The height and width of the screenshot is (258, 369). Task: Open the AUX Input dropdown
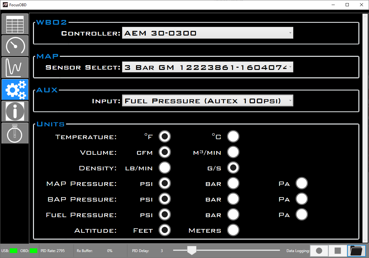(208, 101)
